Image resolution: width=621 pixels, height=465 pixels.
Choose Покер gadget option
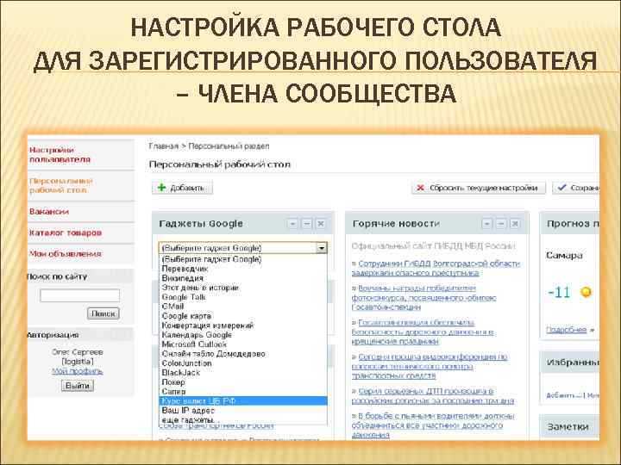pyautogui.click(x=243, y=382)
